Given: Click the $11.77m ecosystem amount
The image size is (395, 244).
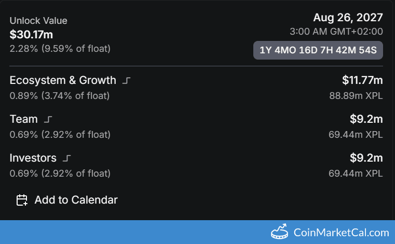Looking at the screenshot, I should (x=362, y=80).
